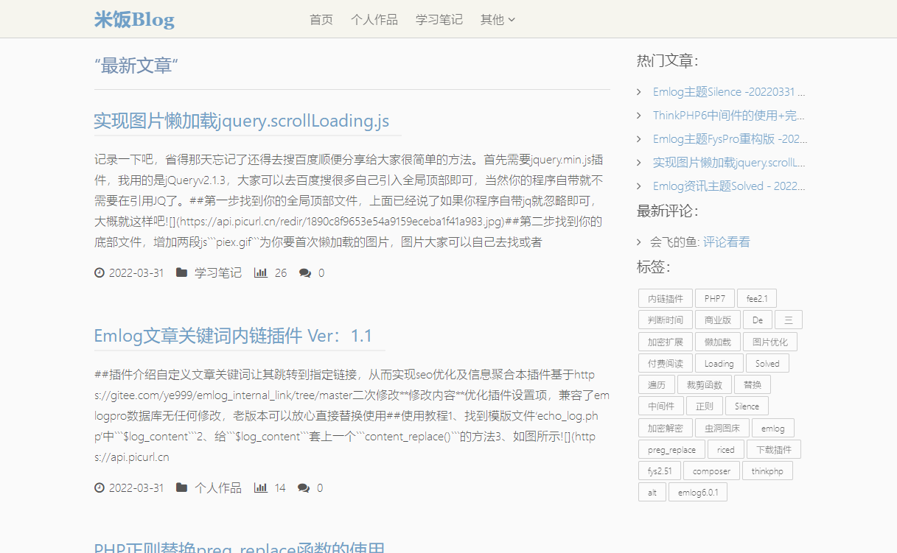Click the bar chart views icon showing 26
This screenshot has height=553, width=897.
tap(260, 273)
